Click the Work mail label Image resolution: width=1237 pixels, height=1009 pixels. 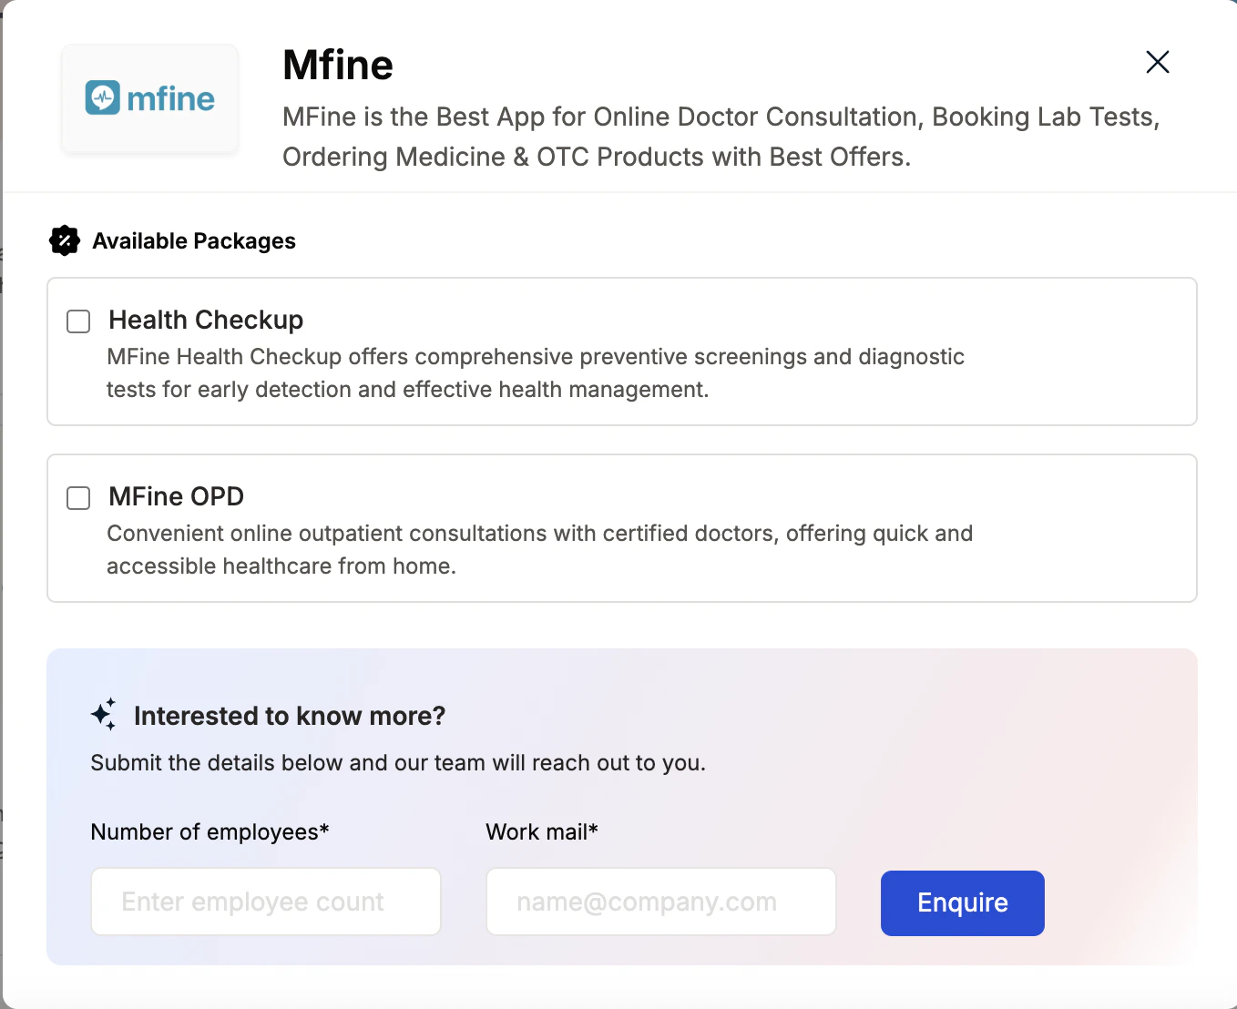click(x=542, y=831)
